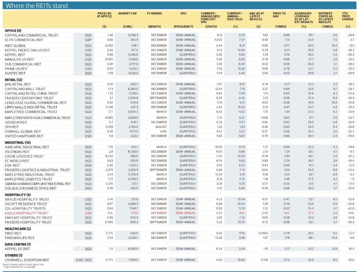Select the 'CAPITALAND COMMERCIAL TRUST' row name
The height and width of the screenshot is (272, 364).
pos(32,35)
